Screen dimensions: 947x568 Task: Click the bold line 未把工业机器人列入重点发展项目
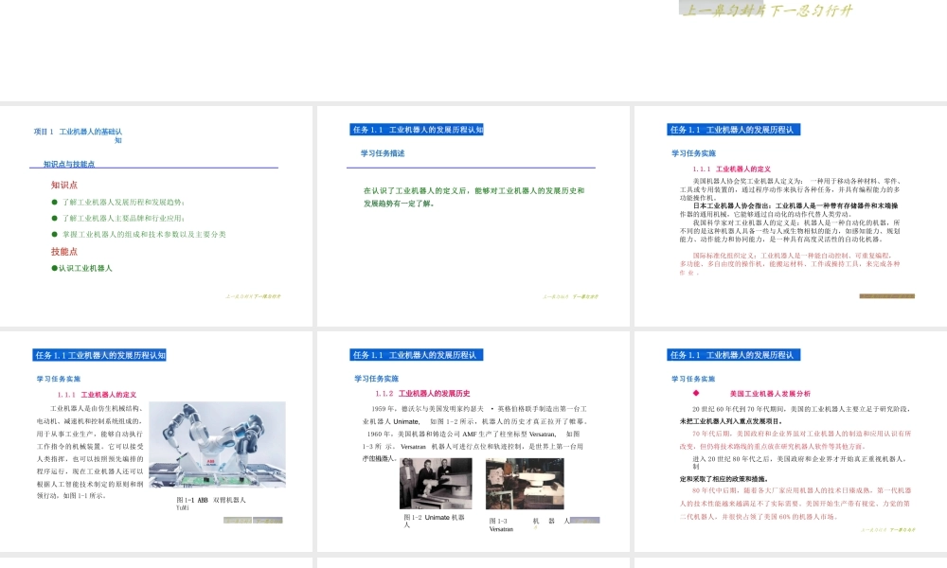(731, 421)
